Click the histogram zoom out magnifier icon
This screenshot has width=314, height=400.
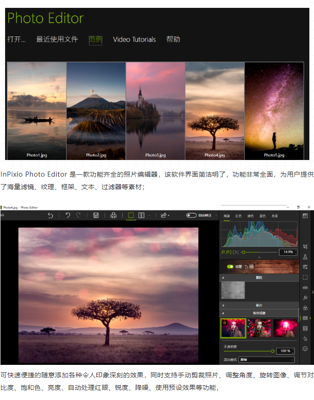click(223, 252)
